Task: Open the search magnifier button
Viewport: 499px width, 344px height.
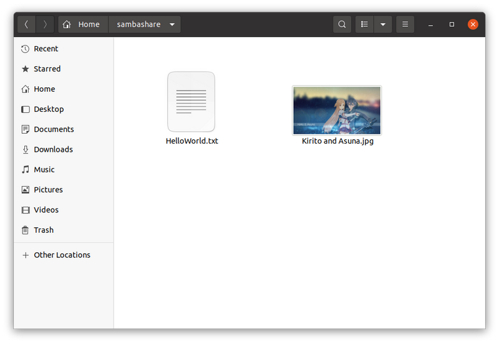Action: point(342,24)
